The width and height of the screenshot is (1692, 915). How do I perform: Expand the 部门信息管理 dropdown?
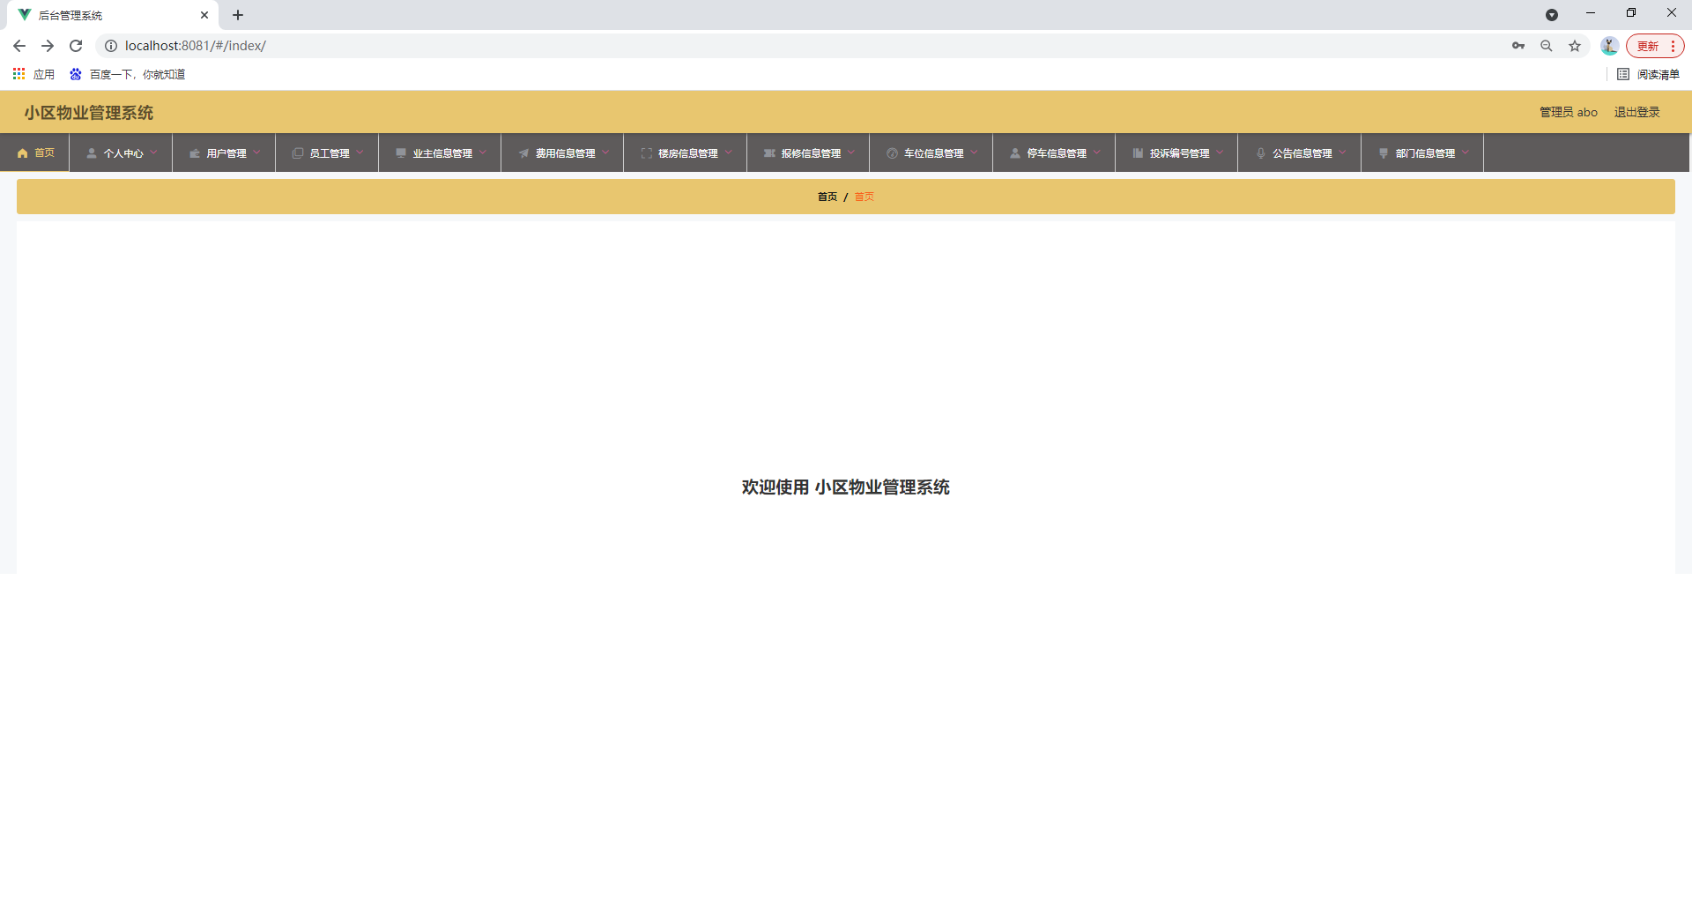point(1466,152)
